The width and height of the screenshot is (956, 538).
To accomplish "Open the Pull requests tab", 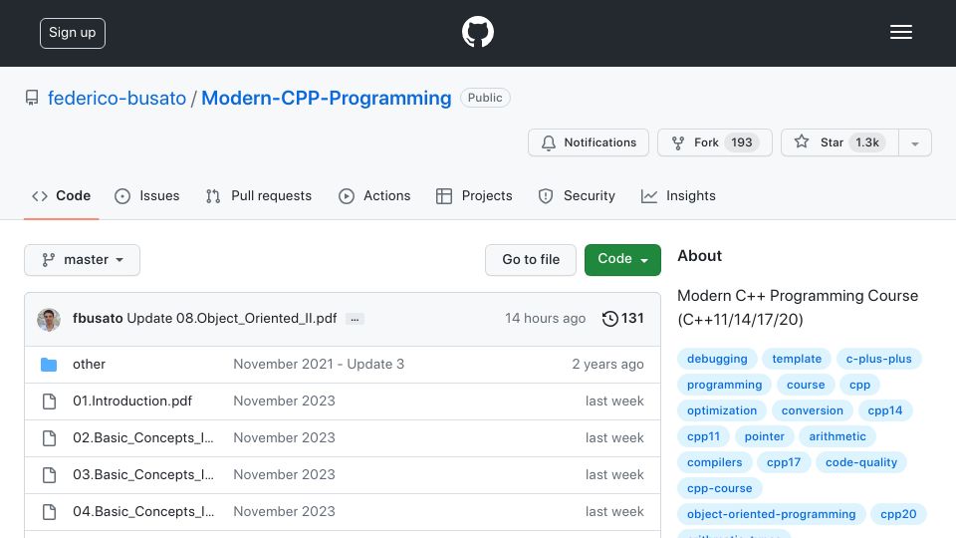I will (259, 196).
